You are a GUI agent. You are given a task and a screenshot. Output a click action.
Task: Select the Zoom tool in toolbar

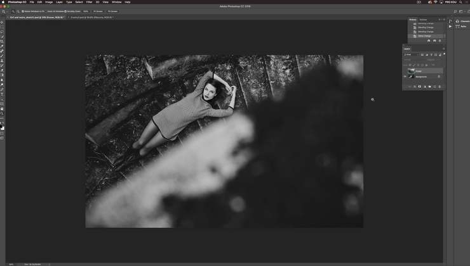[2, 114]
